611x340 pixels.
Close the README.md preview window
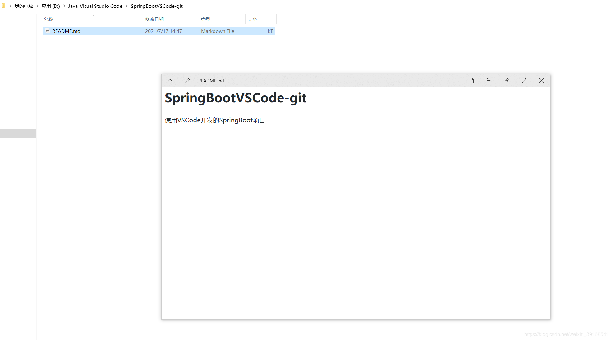tap(541, 81)
